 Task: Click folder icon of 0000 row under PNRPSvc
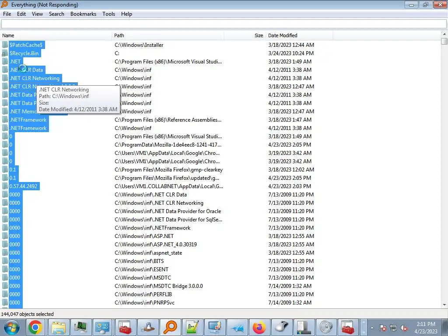point(5,303)
